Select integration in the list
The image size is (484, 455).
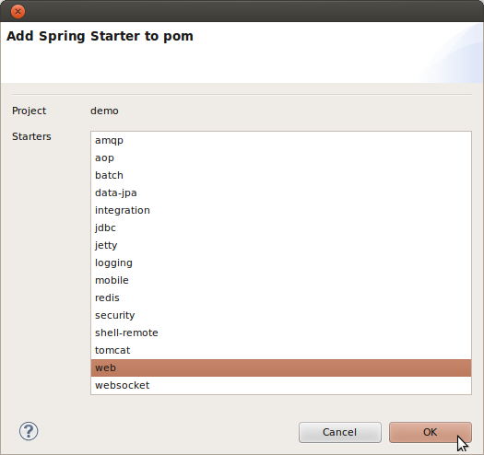[281, 210]
